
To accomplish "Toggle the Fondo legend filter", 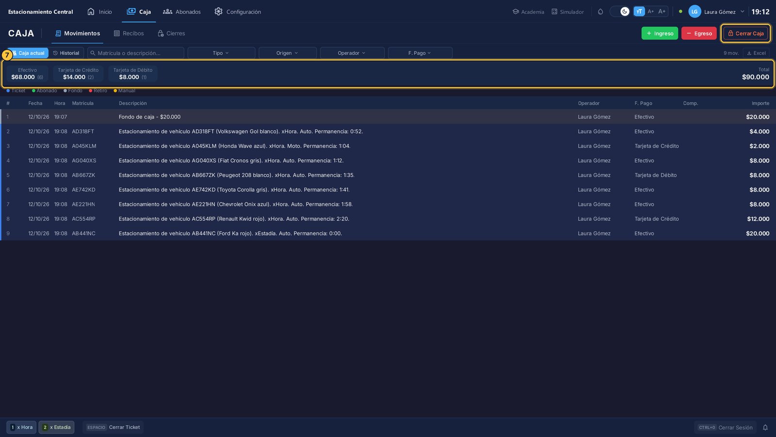I will pos(73,91).
